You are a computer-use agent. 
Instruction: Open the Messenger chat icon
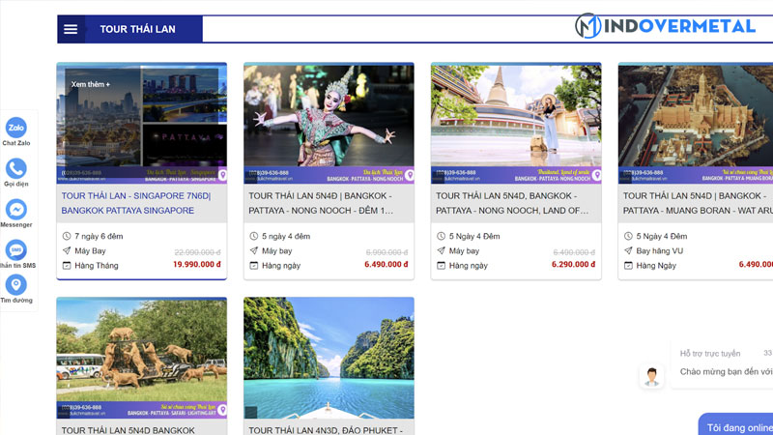point(16,210)
